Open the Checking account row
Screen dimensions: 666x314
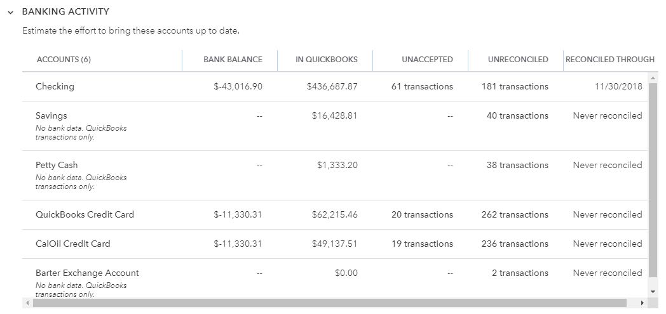pyautogui.click(x=335, y=86)
